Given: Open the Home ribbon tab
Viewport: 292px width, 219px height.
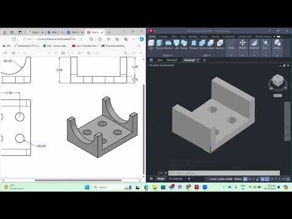Looking at the screenshot, I should point(152,36).
